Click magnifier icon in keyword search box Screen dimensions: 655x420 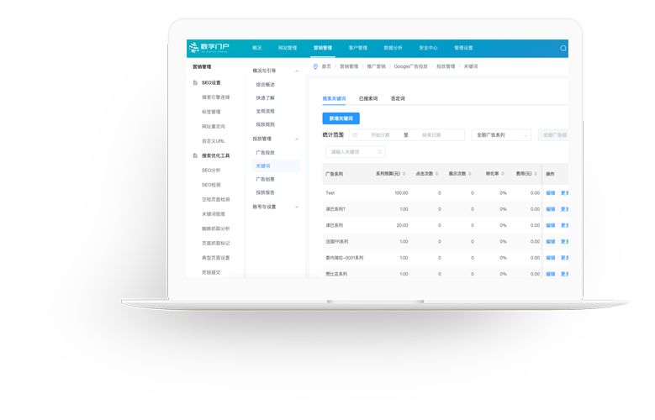pyautogui.click(x=378, y=152)
